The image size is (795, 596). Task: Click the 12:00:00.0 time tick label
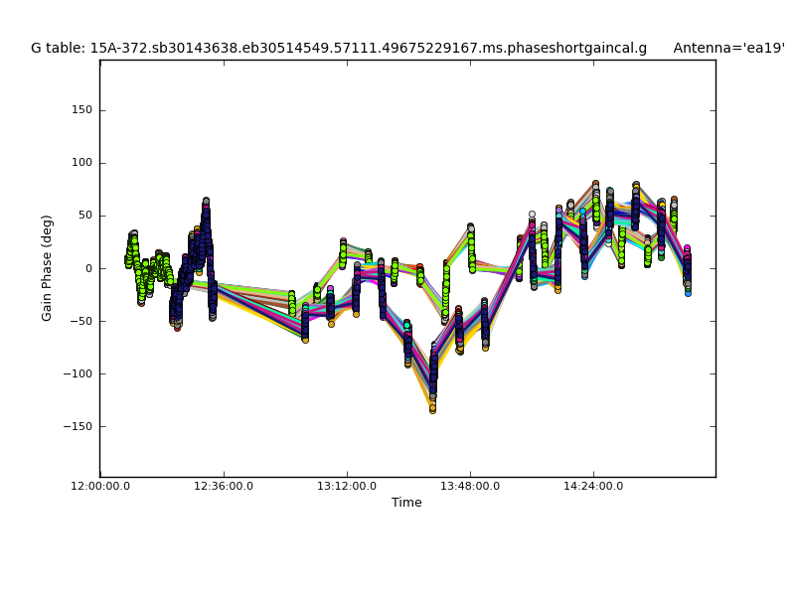99,486
